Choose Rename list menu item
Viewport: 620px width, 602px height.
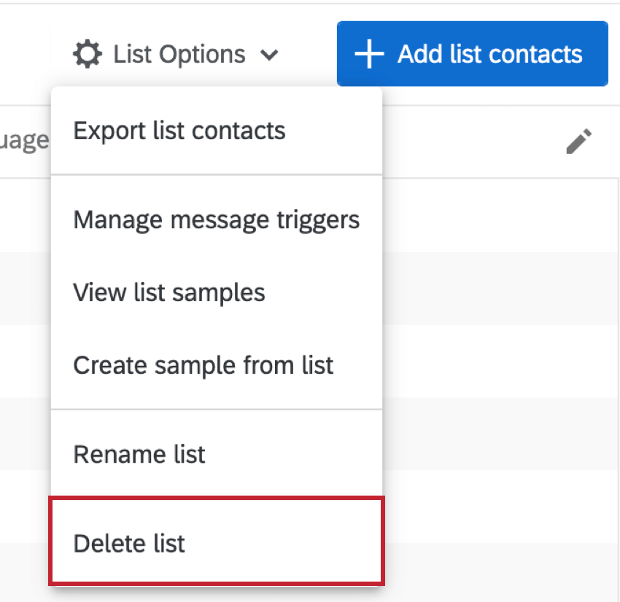217,454
